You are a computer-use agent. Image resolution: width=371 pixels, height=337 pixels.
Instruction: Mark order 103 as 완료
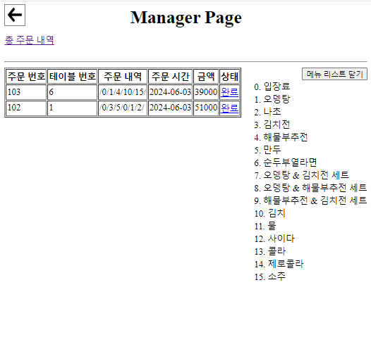coord(229,92)
